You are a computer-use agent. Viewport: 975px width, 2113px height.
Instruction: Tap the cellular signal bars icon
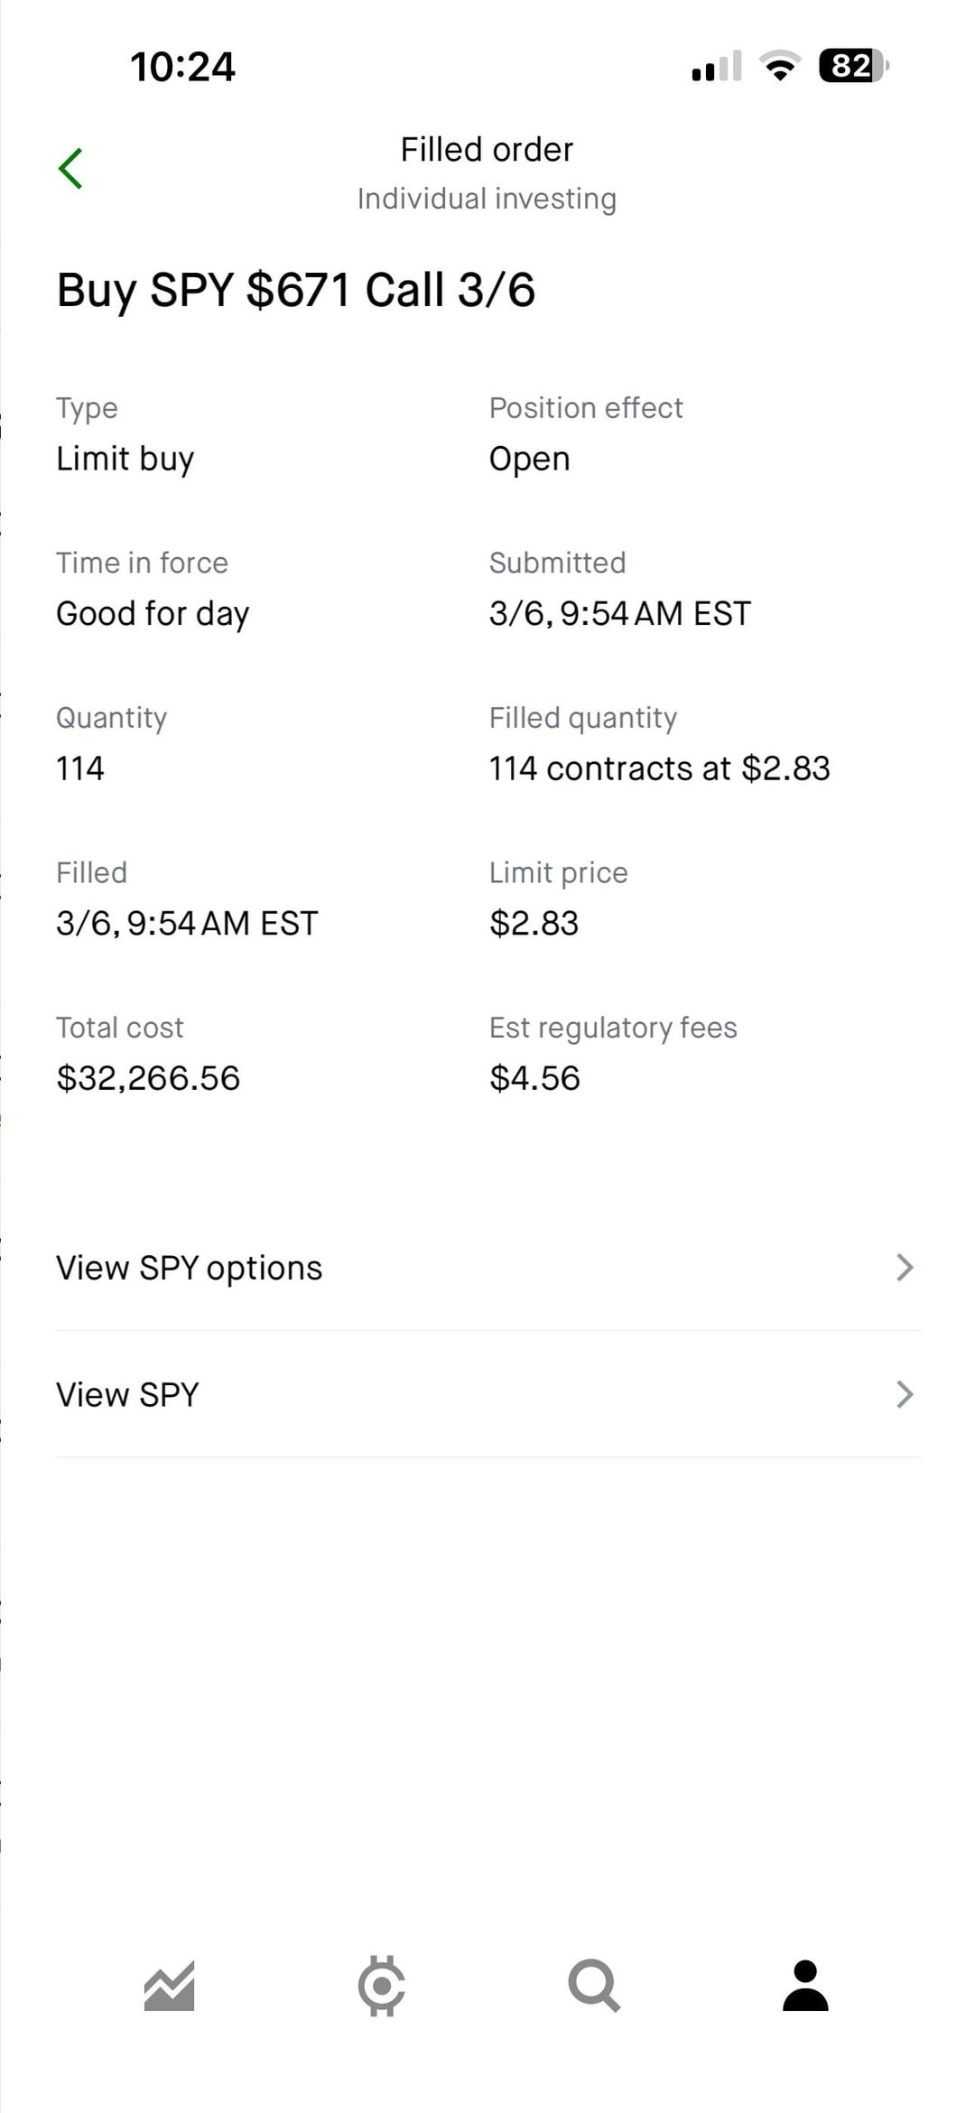pos(717,66)
